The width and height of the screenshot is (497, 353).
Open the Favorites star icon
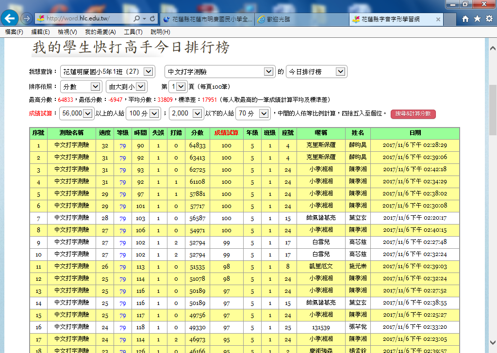(x=477, y=19)
